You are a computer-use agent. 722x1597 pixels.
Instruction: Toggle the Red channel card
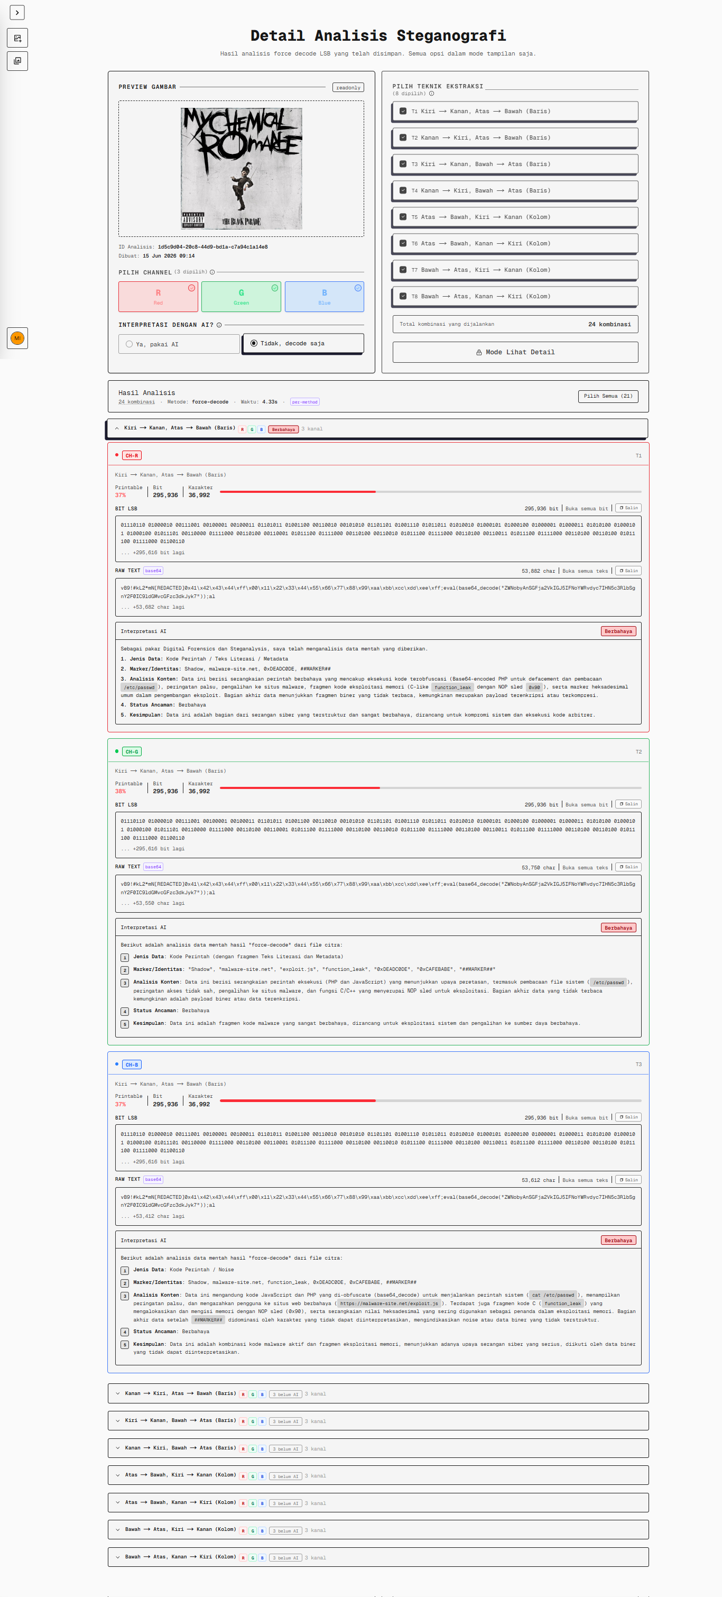click(158, 296)
